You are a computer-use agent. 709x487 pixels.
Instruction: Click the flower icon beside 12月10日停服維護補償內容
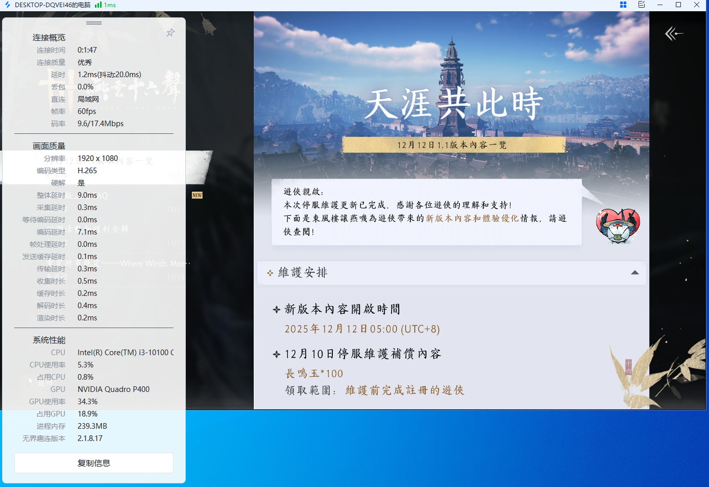pos(276,354)
